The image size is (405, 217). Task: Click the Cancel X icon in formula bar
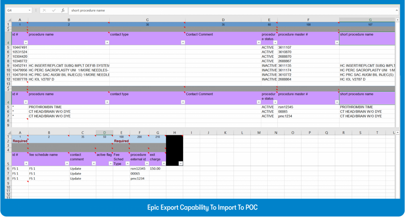[x=44, y=10]
